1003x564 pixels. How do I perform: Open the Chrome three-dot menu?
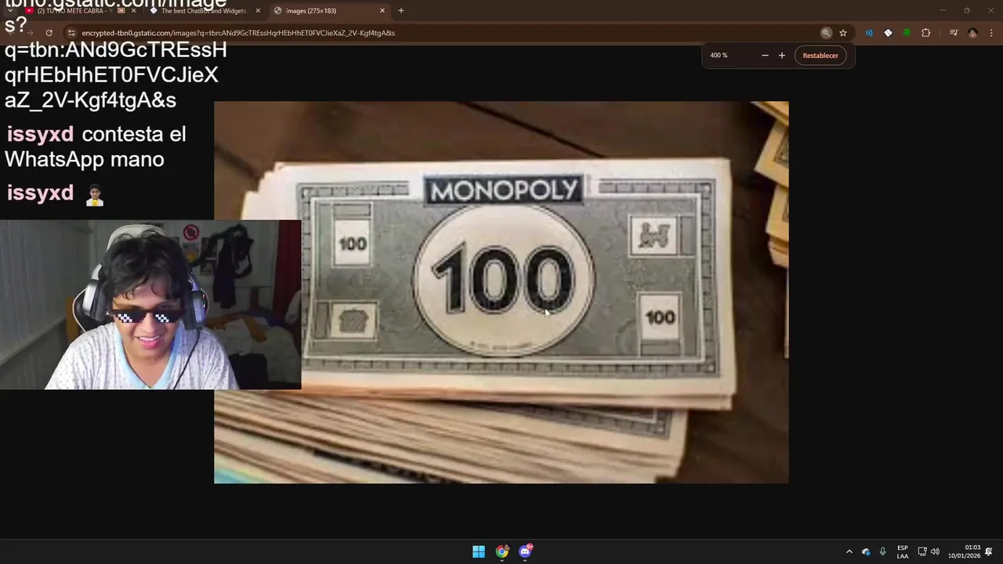(992, 33)
